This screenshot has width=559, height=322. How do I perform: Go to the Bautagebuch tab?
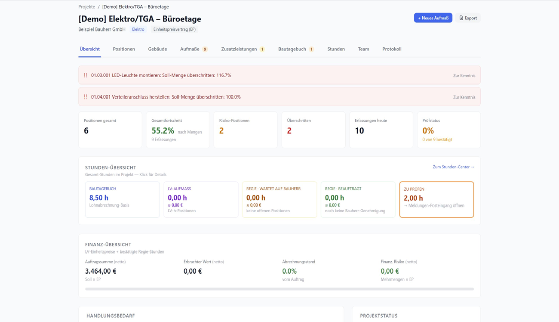pos(292,50)
